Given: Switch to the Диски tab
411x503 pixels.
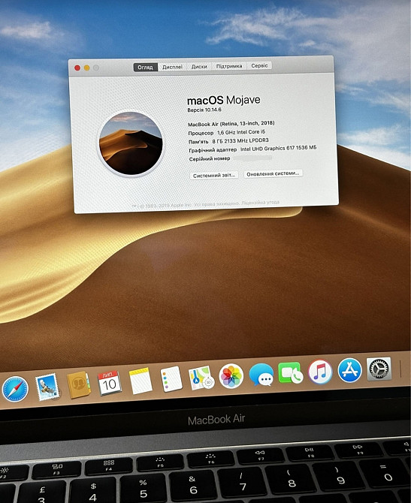Looking at the screenshot, I should [x=199, y=66].
